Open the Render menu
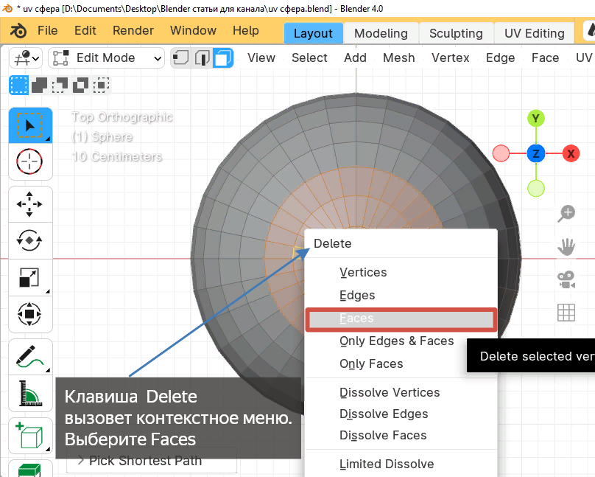595x477 pixels. click(133, 30)
